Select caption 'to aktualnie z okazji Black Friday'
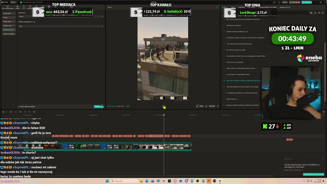This screenshot has width=327, height=184. coord(238,74)
